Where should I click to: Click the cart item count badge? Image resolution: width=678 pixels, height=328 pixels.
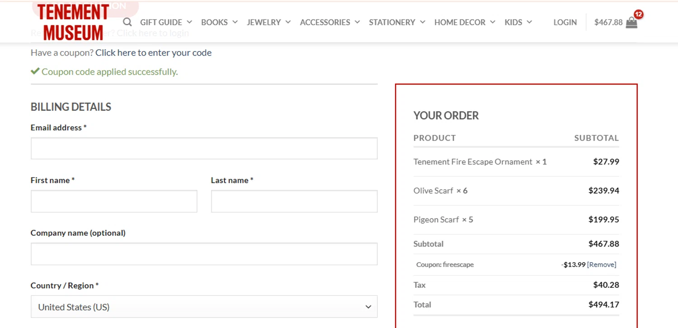coord(638,14)
